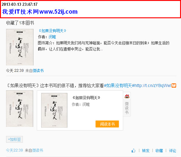The image size is (181, 157).
Task: Click 转发 to repost
Action: pos(146,151)
